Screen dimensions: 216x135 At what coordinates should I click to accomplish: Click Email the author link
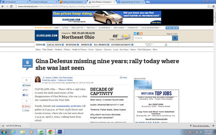tap(49, 80)
